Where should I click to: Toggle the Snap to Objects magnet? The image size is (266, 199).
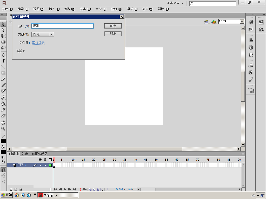(x=3, y=169)
